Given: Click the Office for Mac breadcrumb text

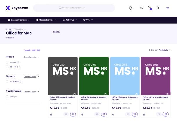Looking at the screenshot, I should [19, 29].
